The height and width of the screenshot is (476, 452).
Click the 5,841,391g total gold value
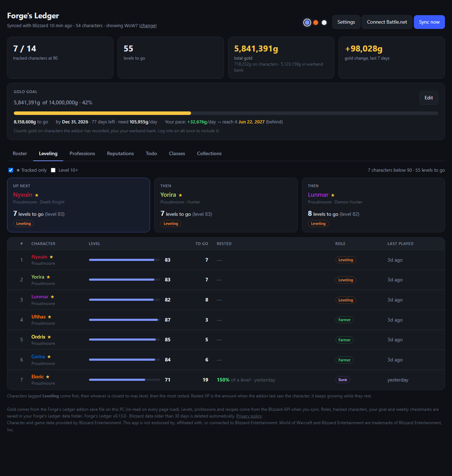[256, 49]
